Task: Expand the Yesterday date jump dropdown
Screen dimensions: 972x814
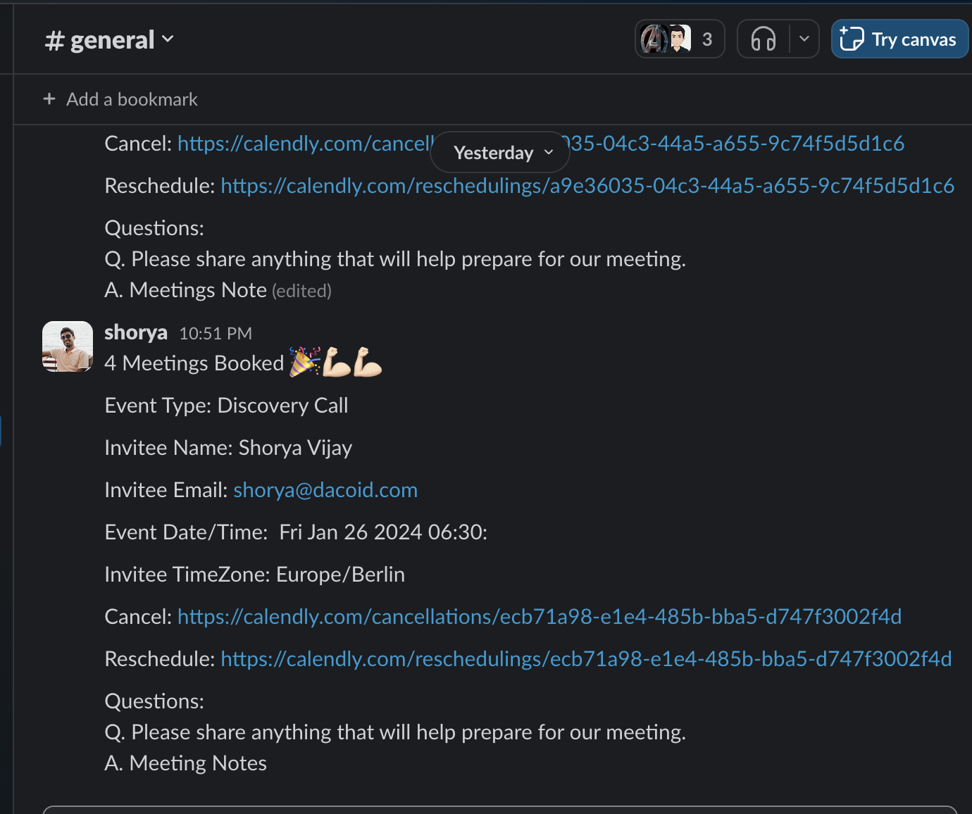Action: pos(501,153)
